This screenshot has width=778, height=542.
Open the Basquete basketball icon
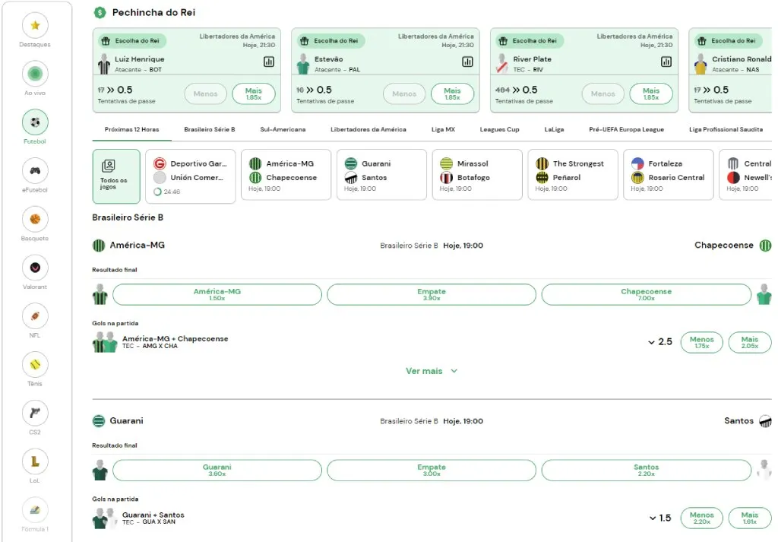click(35, 219)
